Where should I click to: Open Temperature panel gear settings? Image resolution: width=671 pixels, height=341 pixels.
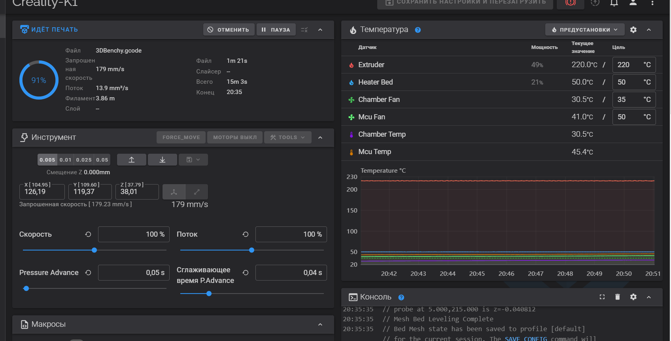(633, 30)
